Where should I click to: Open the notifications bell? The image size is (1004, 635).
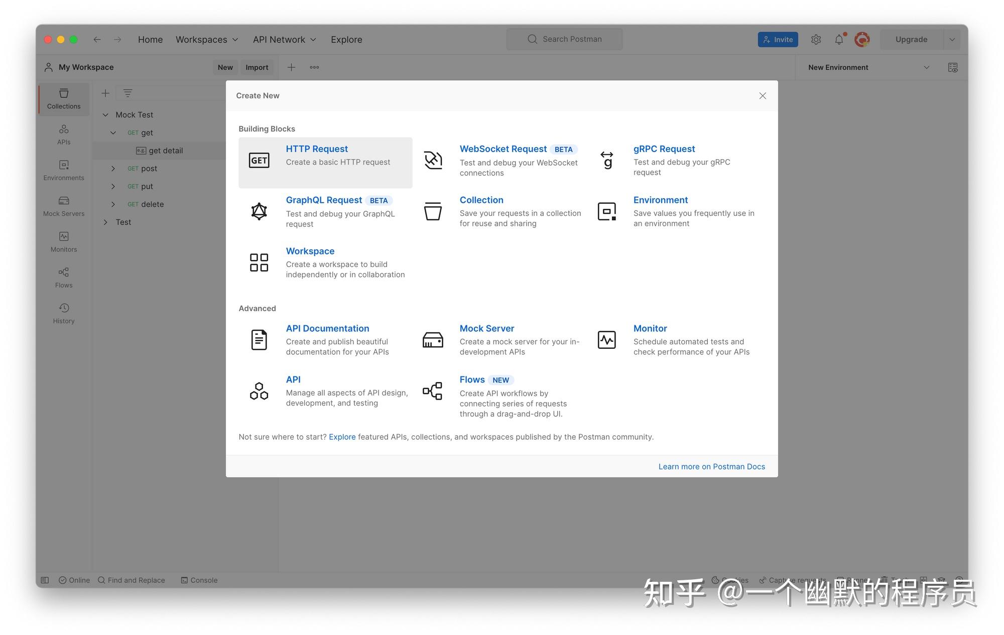[x=839, y=40]
